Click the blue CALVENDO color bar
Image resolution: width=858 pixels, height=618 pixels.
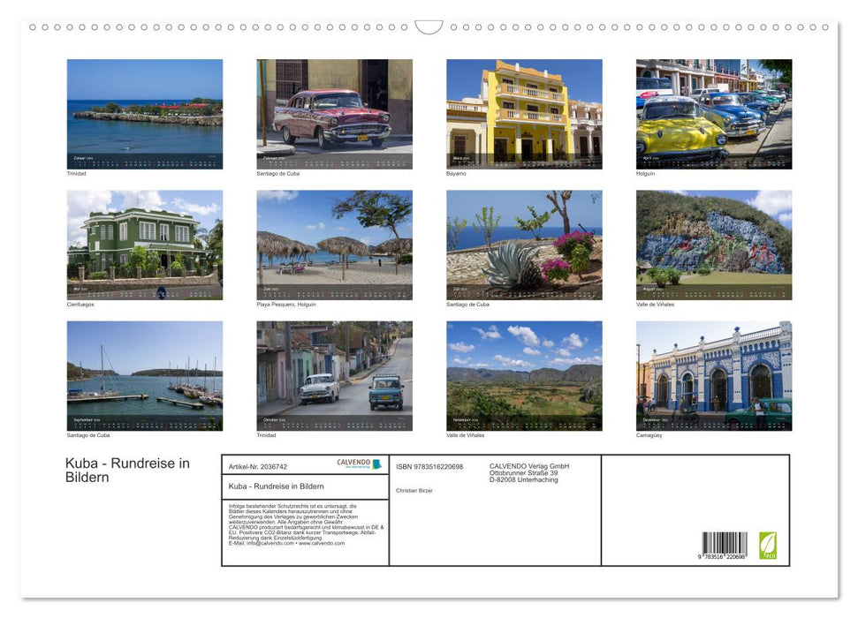pos(377,465)
